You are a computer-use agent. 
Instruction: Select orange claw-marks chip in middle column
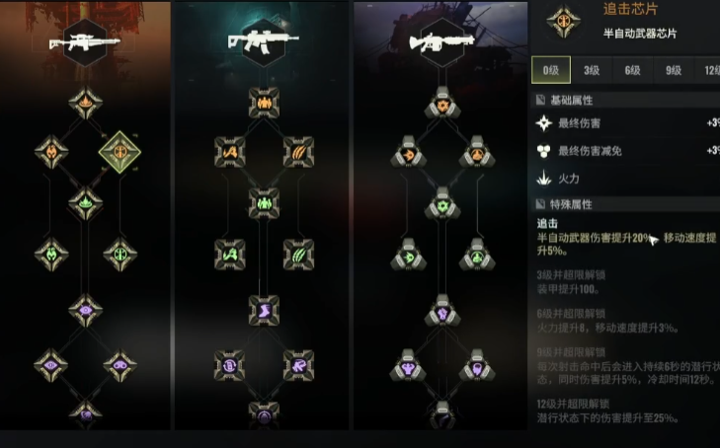pos(298,152)
